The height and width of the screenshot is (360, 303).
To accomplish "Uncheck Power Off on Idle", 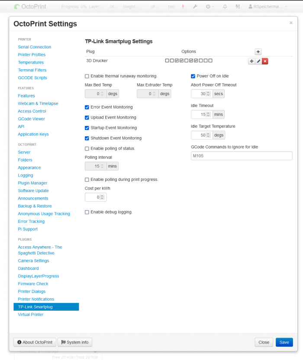I will coord(193,76).
